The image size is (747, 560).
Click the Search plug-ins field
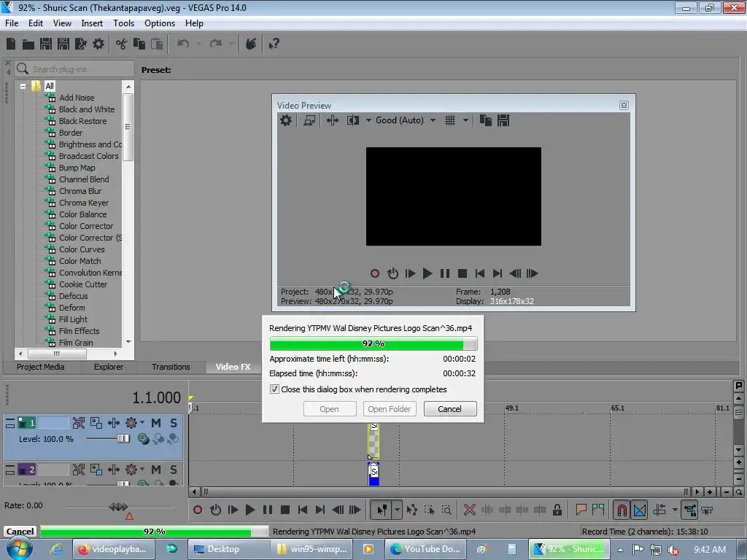click(x=74, y=69)
